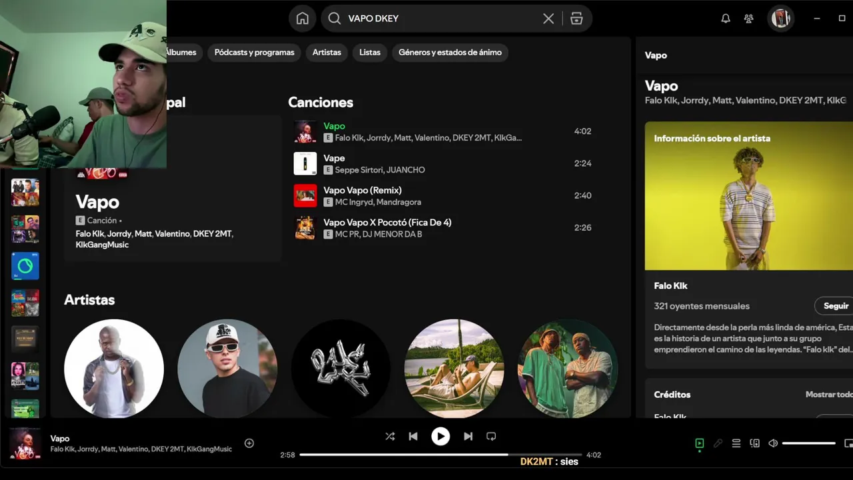
Task: Mute via the speaker icon
Action: (773, 443)
